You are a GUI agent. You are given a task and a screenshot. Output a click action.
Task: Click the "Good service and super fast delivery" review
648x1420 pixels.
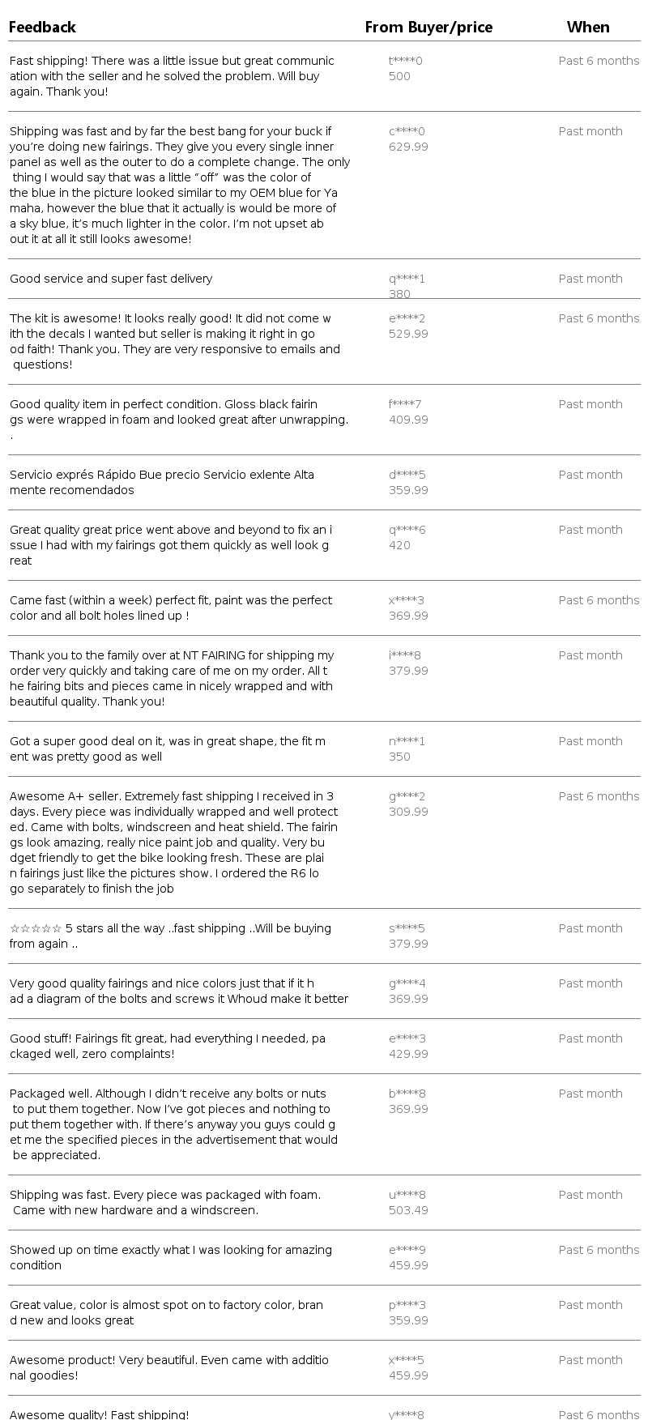click(x=111, y=279)
